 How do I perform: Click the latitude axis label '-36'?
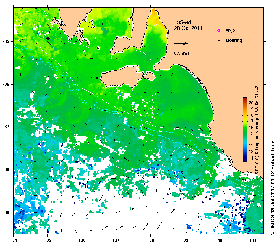click(6, 84)
